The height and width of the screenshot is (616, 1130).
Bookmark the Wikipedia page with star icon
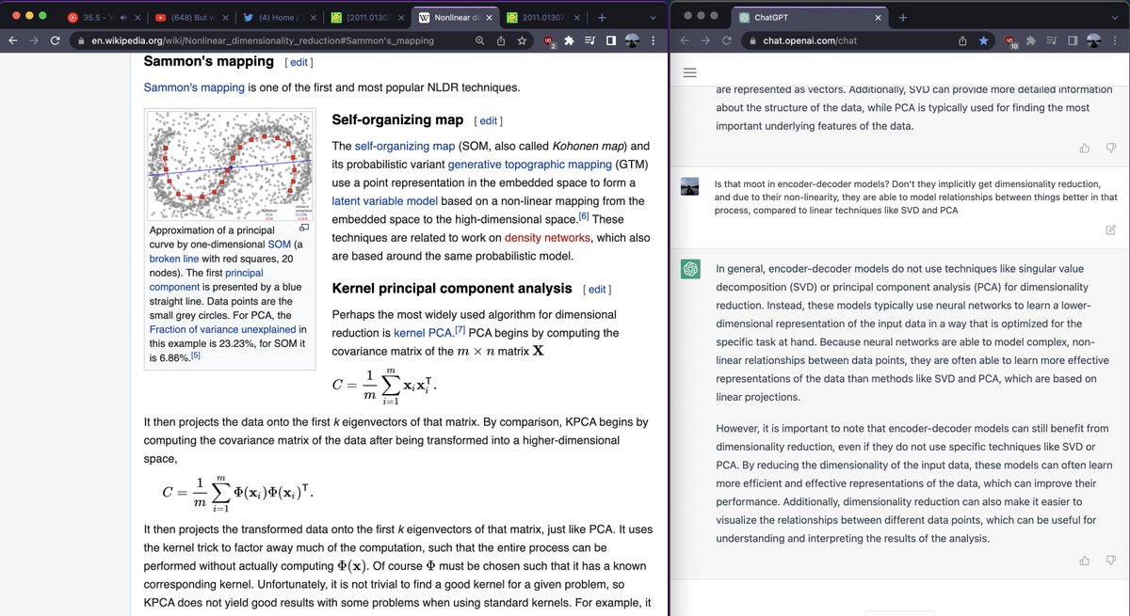click(x=522, y=40)
